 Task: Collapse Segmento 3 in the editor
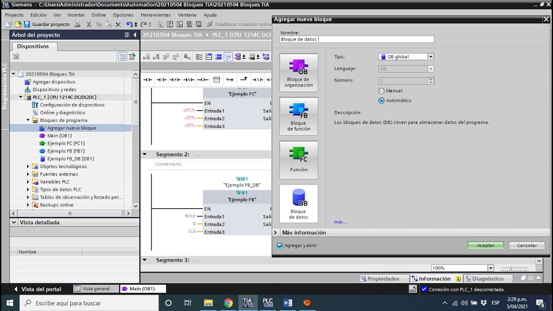click(145, 260)
